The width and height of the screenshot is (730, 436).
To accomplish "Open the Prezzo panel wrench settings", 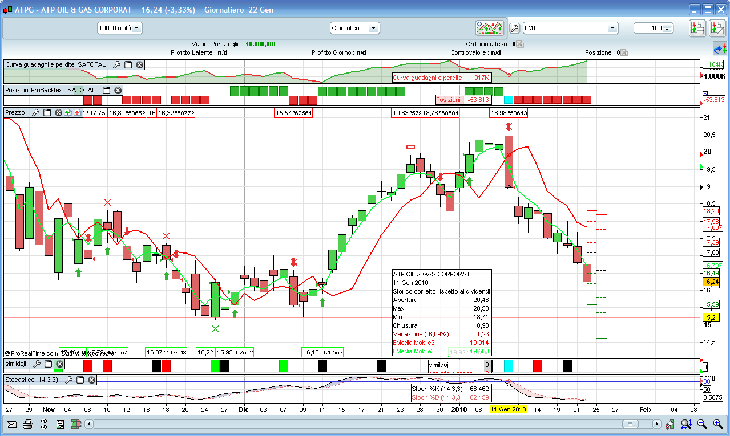I will pos(35,113).
